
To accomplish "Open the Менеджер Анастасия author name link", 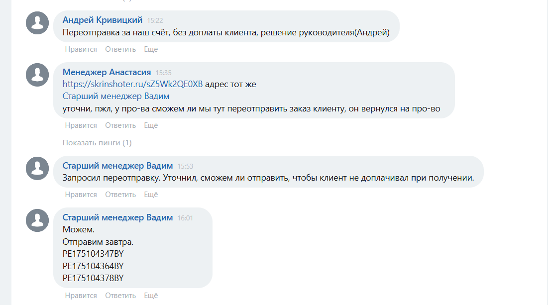I will click(x=107, y=72).
